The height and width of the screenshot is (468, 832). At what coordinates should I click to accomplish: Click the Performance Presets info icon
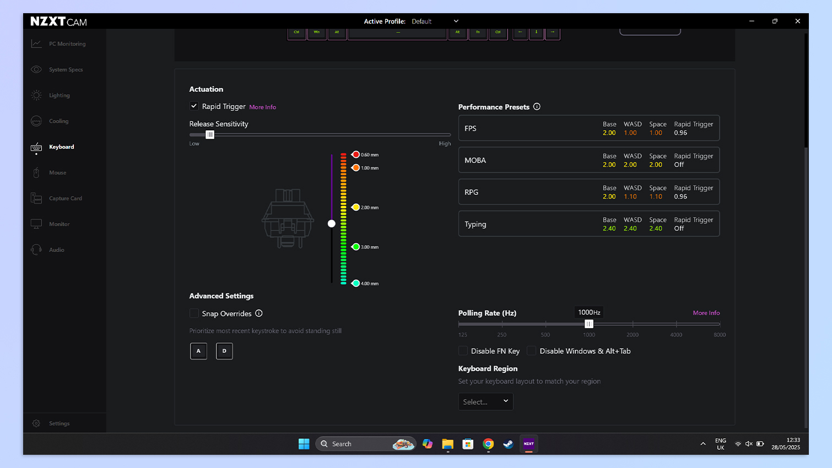(537, 107)
